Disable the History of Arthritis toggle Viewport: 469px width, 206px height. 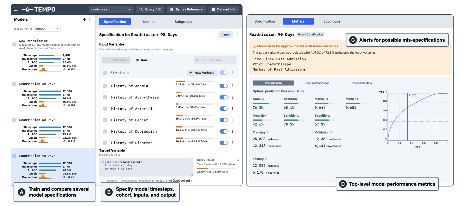224,109
